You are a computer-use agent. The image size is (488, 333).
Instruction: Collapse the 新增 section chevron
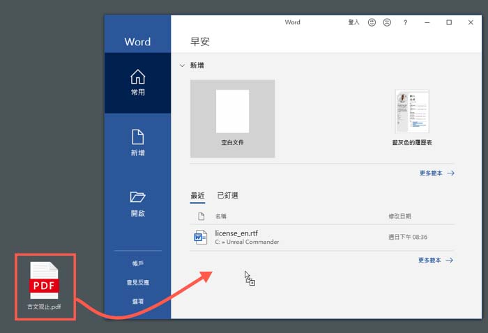[183, 65]
